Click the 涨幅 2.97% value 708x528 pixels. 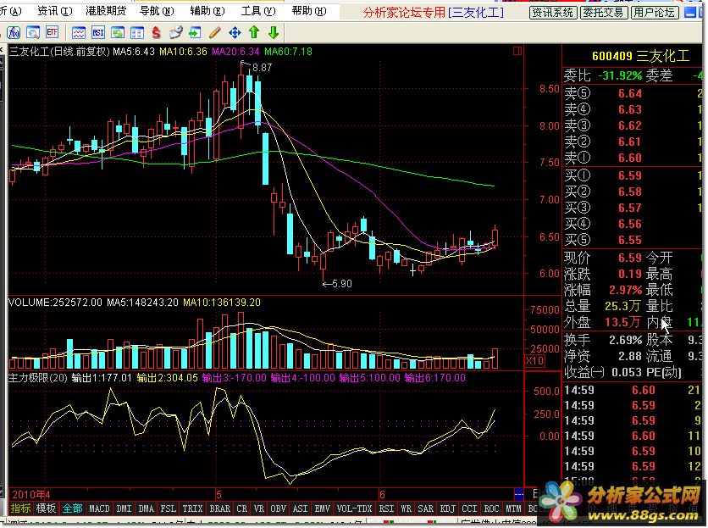point(625,290)
